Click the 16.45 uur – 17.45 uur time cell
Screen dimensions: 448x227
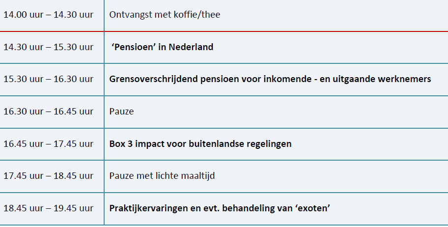click(48, 144)
